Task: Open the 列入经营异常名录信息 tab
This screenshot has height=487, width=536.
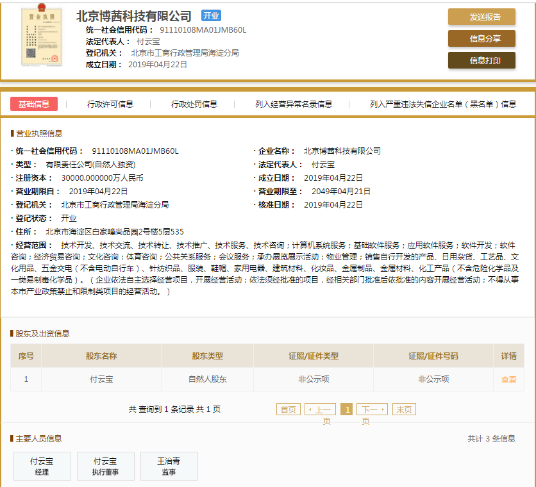Action: point(293,104)
